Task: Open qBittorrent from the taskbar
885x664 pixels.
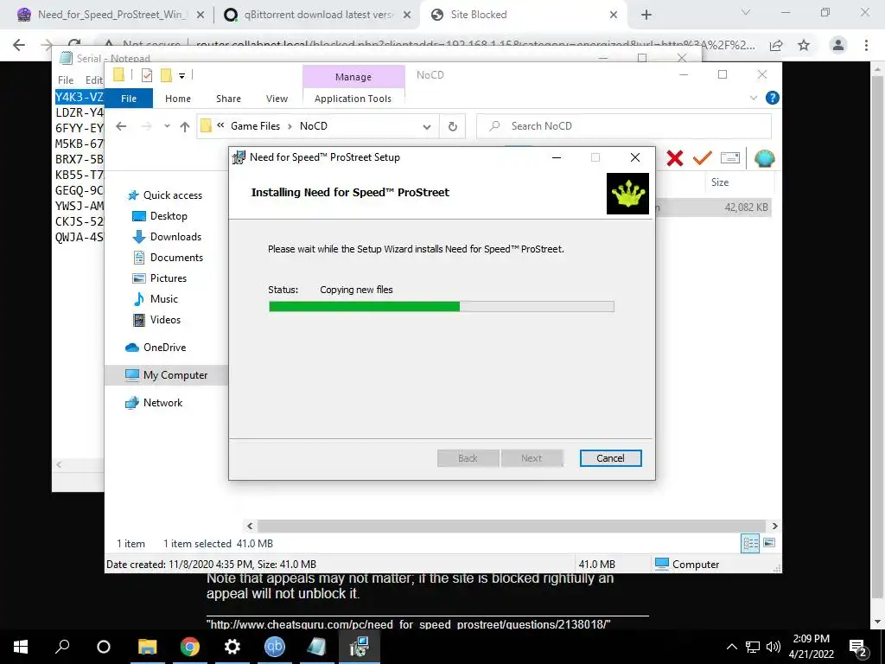Action: point(274,647)
